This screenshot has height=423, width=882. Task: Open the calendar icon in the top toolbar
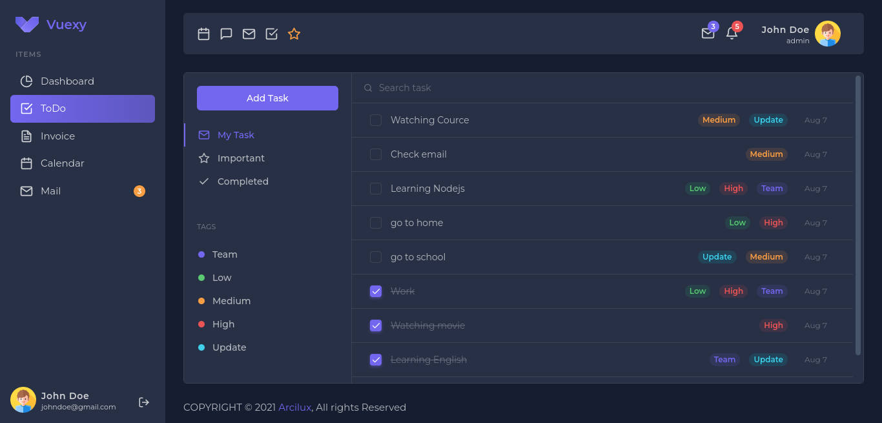pyautogui.click(x=203, y=34)
